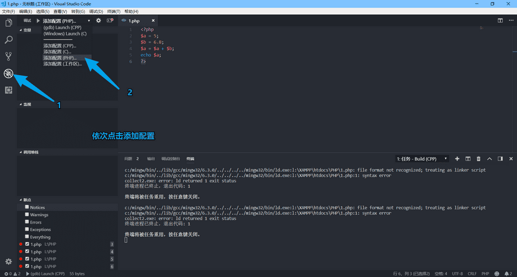Click the green start debugging arrow
Screen dimensions: 517x277
(x=38, y=21)
